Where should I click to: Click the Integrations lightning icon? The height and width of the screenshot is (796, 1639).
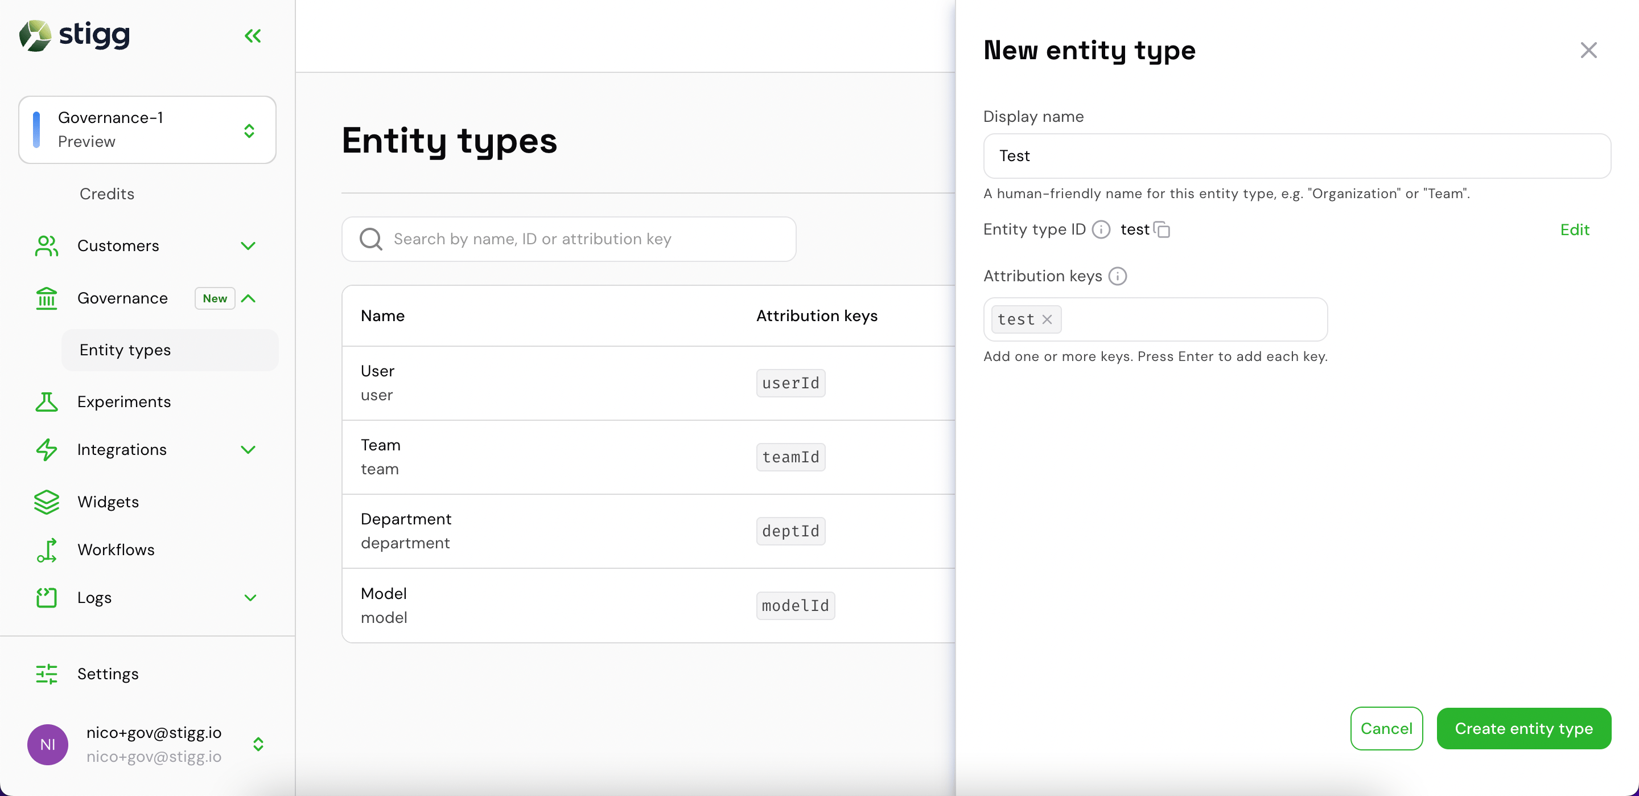47,450
